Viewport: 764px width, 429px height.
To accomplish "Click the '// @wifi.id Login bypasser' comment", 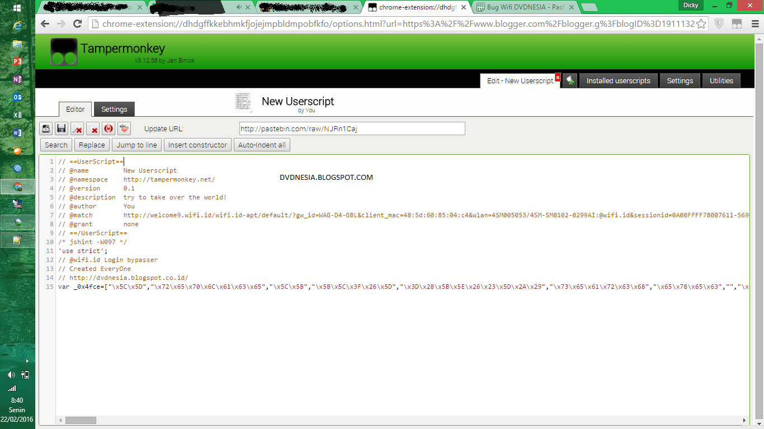I will [108, 260].
